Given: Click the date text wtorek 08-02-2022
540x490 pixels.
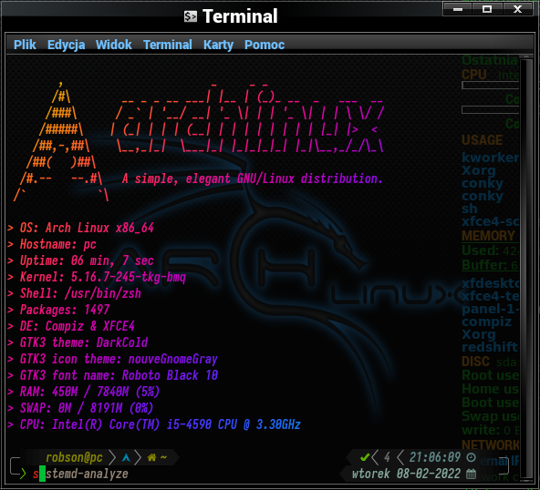Looking at the screenshot, I should click(x=406, y=474).
